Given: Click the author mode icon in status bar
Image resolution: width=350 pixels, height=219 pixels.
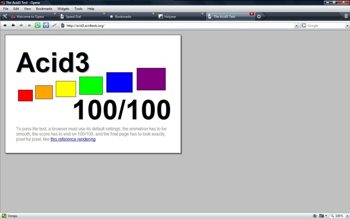Looking at the screenshot, I should (x=315, y=216).
